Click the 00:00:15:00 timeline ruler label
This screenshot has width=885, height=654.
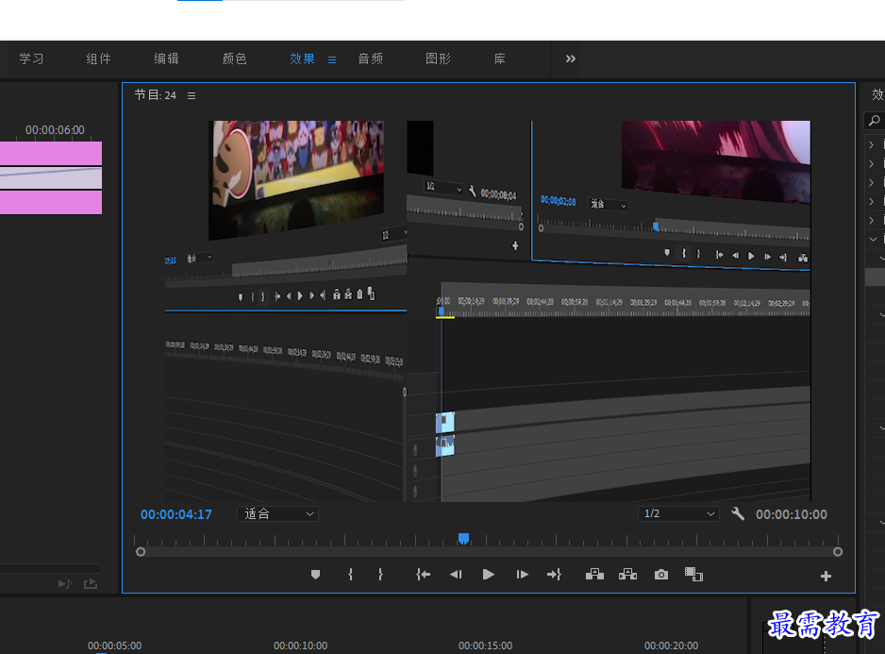pos(485,646)
